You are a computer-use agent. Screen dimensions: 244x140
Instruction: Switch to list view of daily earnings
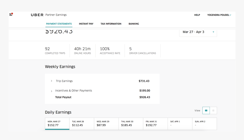coord(213,111)
